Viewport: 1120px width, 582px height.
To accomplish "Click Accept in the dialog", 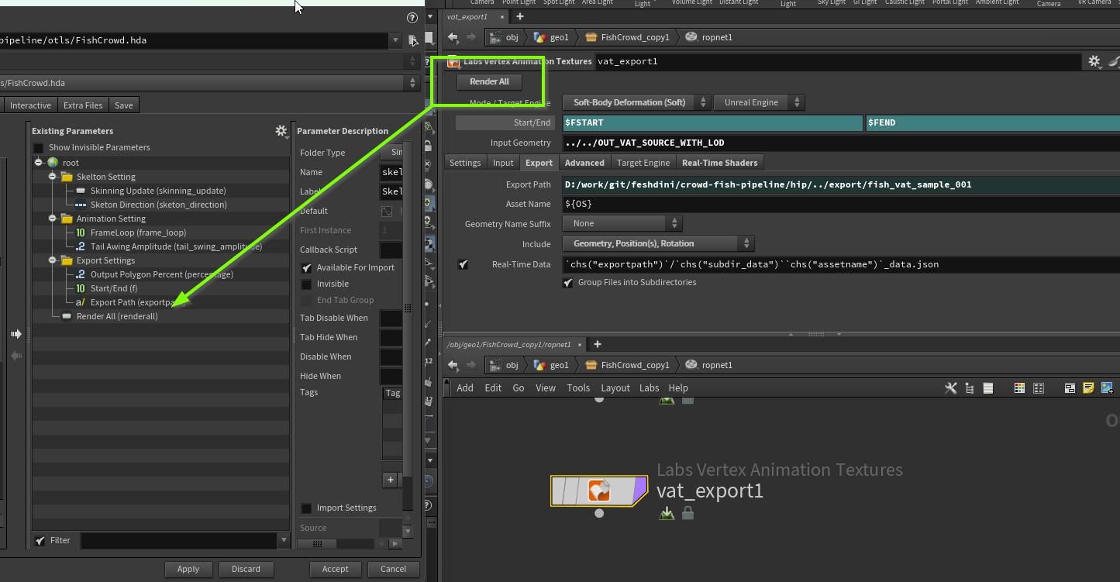I will [x=335, y=569].
